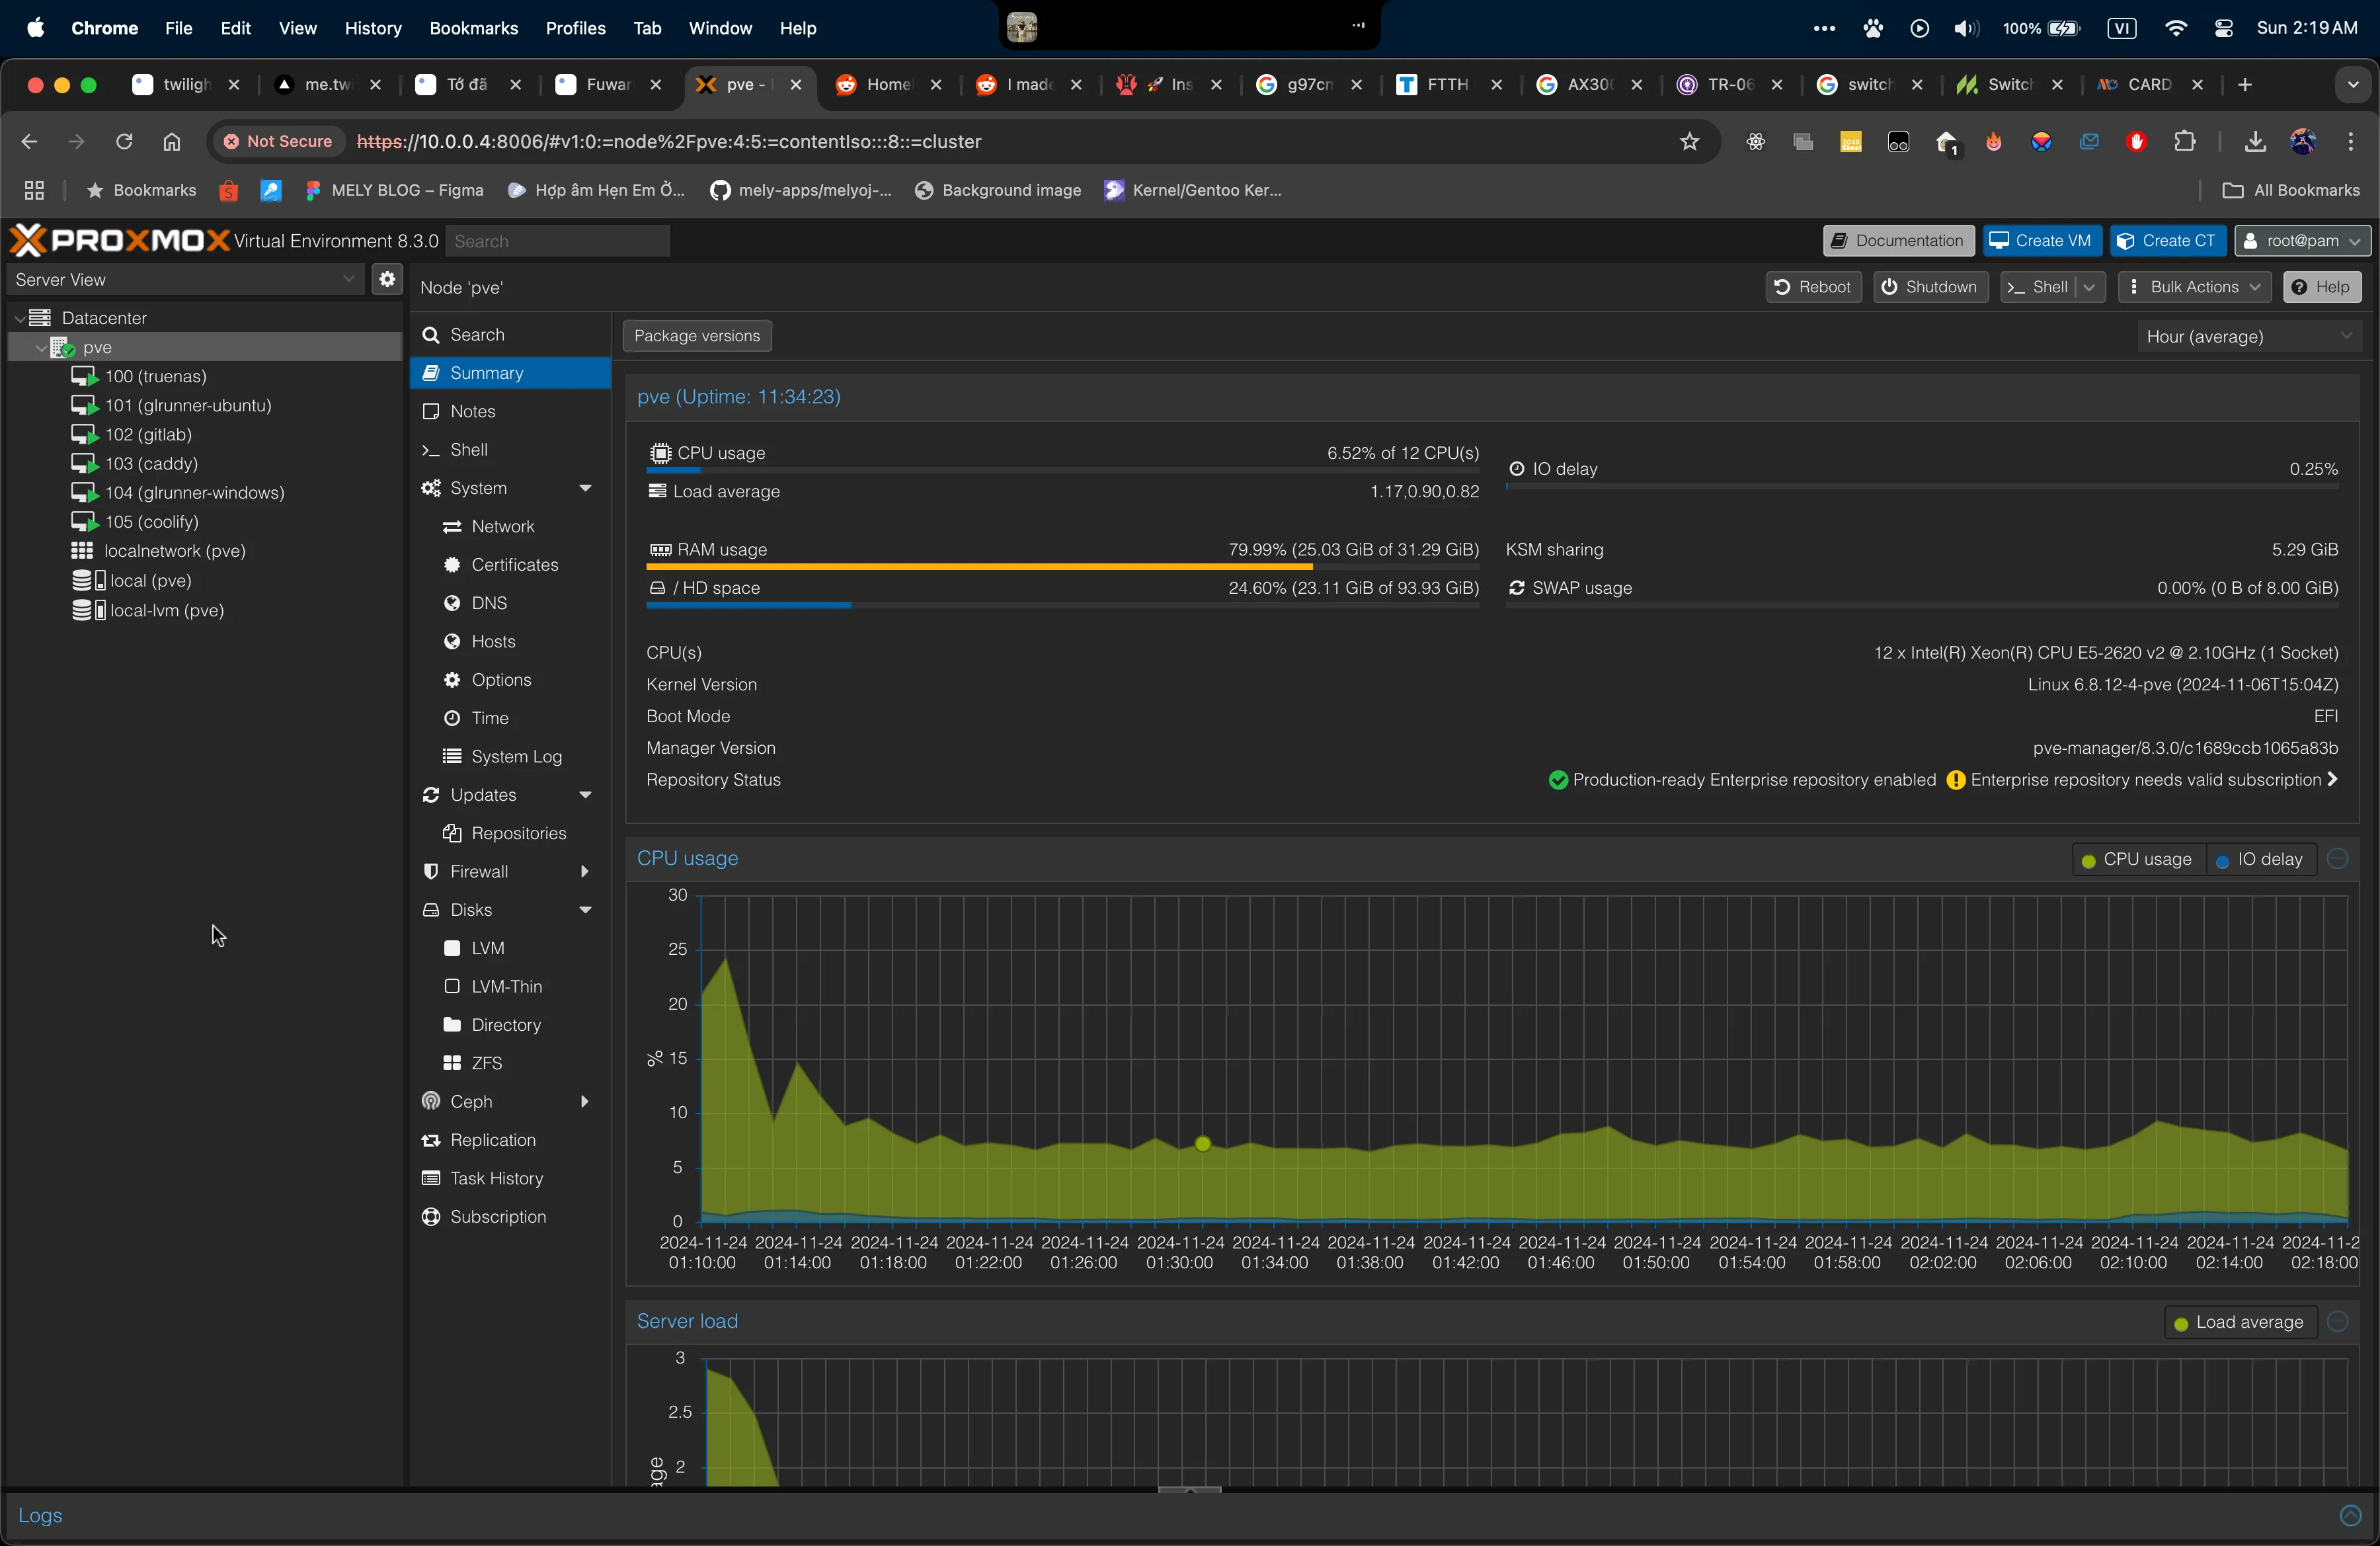Open the Certificates page

510,565
